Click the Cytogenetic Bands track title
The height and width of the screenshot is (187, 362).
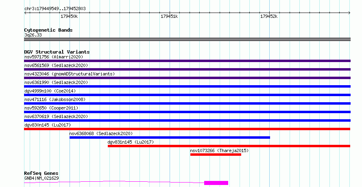48,30
